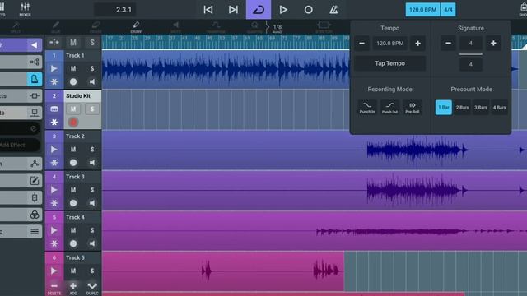
Task: Mute Track 1
Action: [x=73, y=68]
